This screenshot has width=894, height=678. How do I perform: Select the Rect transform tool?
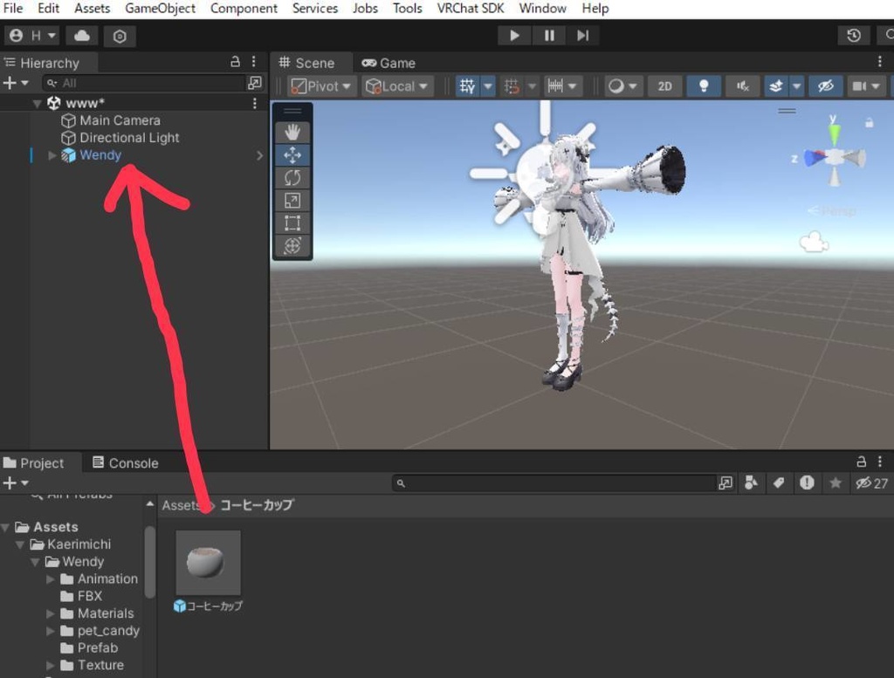pos(292,223)
